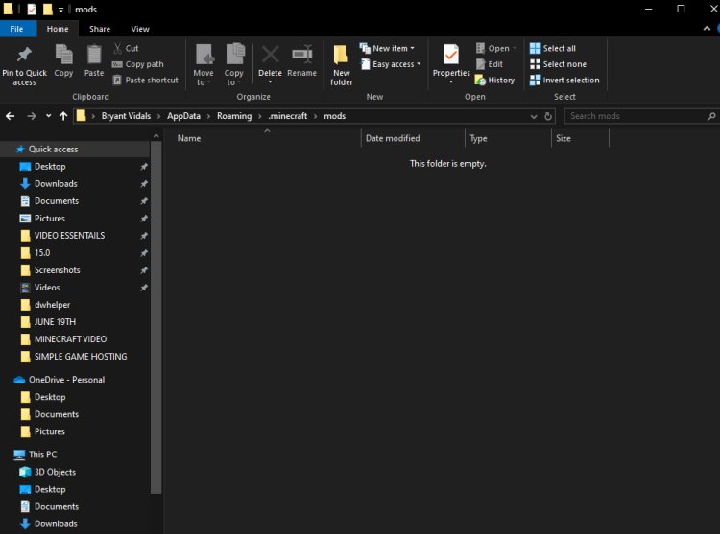Select OneDrive - Personal
This screenshot has width=720, height=534.
66,380
